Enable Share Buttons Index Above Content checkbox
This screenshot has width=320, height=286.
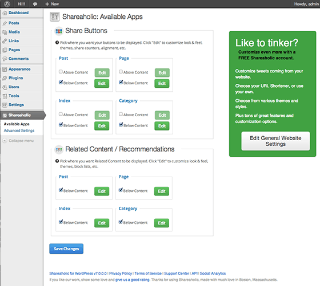pyautogui.click(x=61, y=114)
